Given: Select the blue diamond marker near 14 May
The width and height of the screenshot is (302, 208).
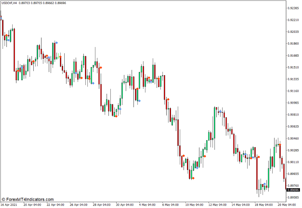Looking at the screenshot, I should (x=245, y=154).
